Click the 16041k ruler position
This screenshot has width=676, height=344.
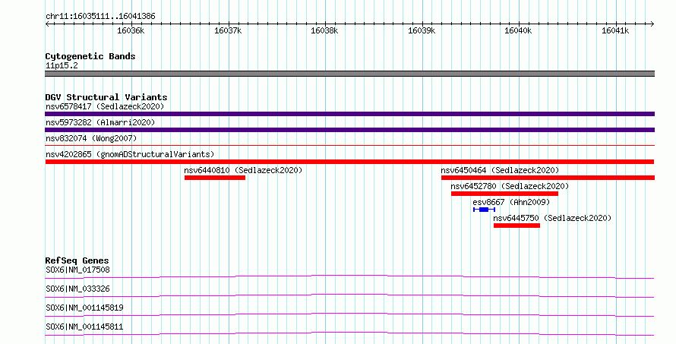tap(615, 30)
